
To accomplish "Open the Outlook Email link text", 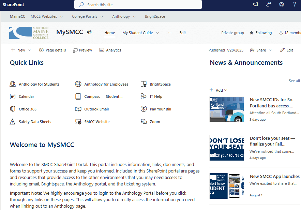I will (x=96, y=109).
